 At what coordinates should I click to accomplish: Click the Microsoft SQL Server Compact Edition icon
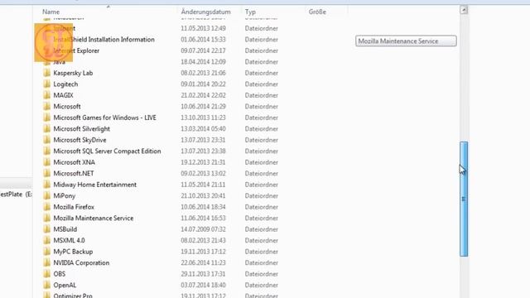47,151
